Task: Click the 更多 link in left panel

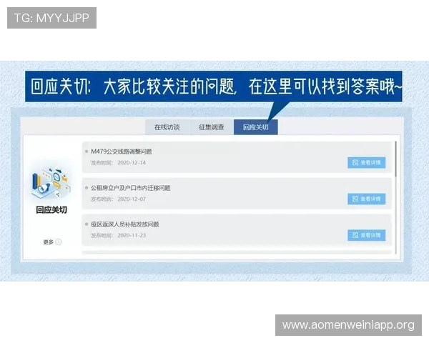Action: tap(49, 242)
